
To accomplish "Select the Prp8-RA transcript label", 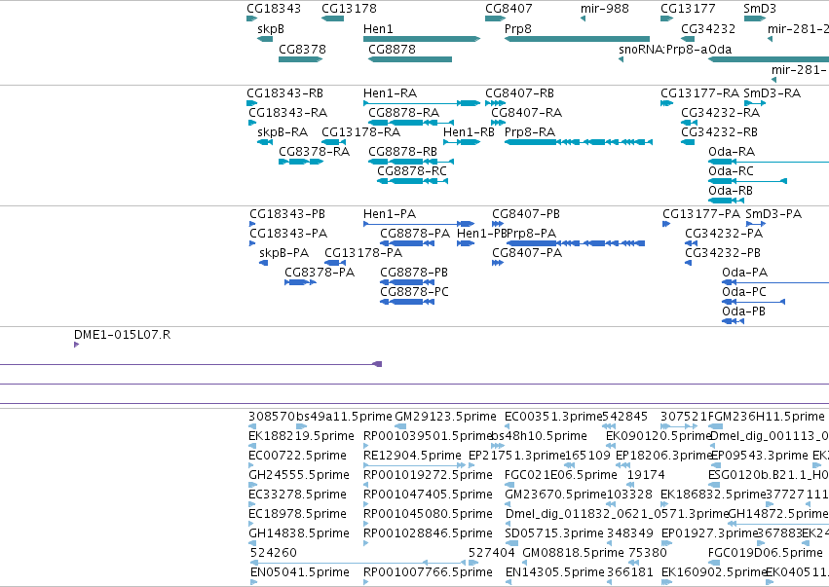I will point(530,132).
